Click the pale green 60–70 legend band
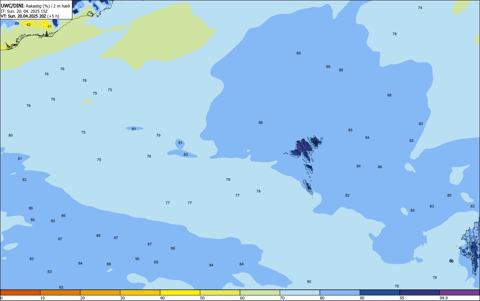The image size is (480, 301). (x=260, y=292)
